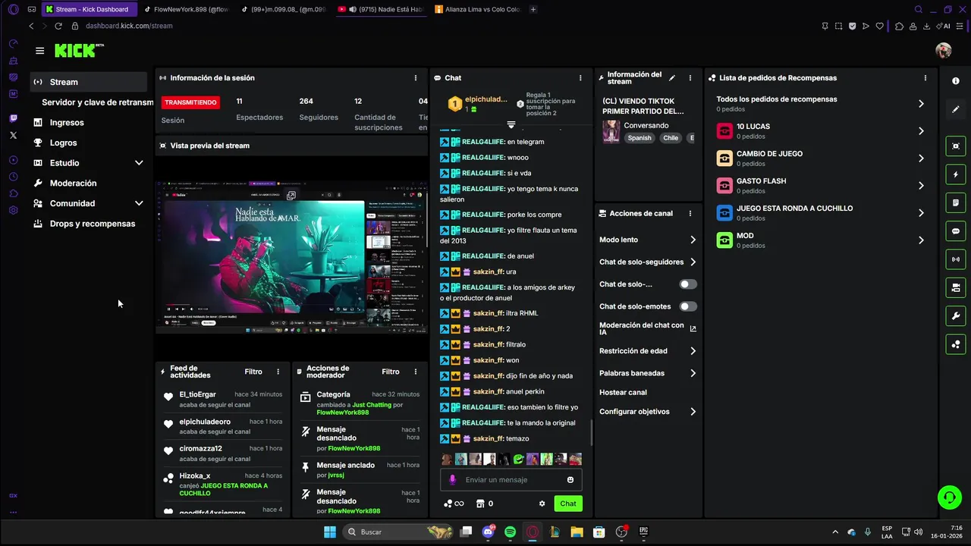971x546 pixels.
Task: Open 10 LUCAS reward requests
Action: 821,131
